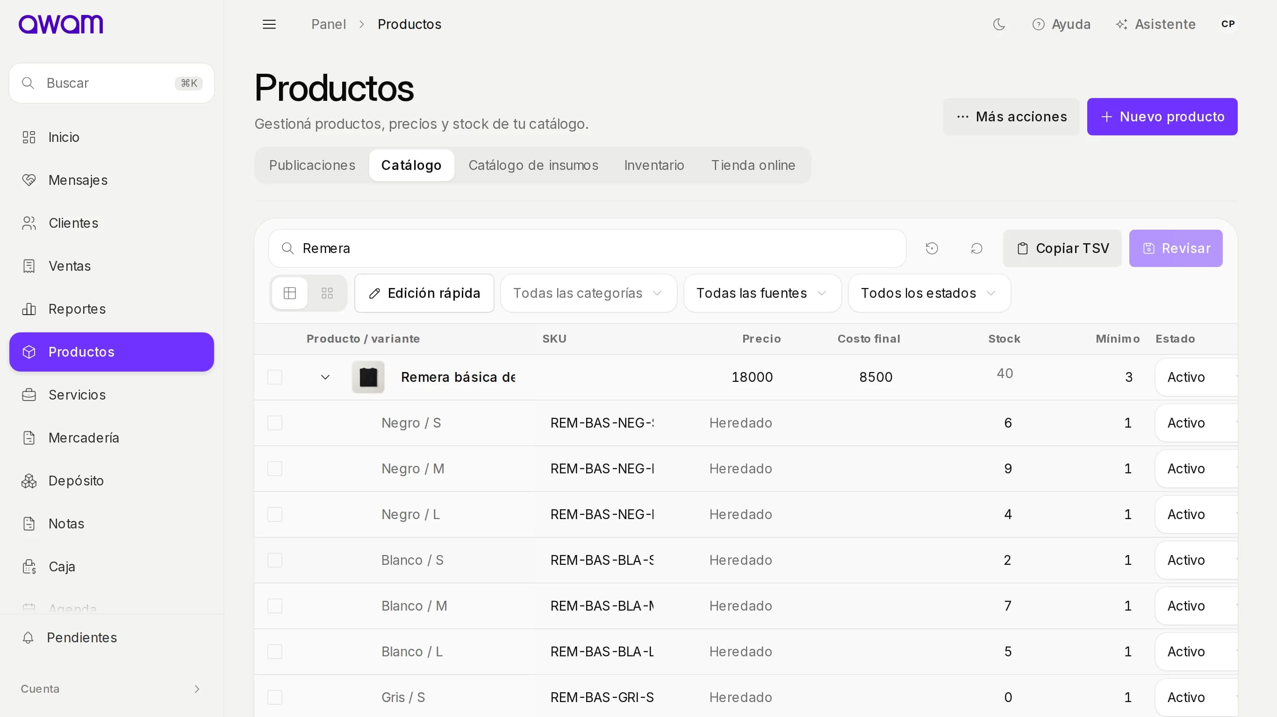Image resolution: width=1277 pixels, height=717 pixels.
Task: Switch to Tienda online tab
Action: click(753, 165)
